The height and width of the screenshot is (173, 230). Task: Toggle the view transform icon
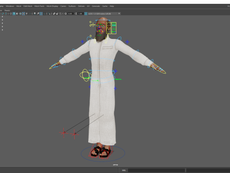(86, 13)
